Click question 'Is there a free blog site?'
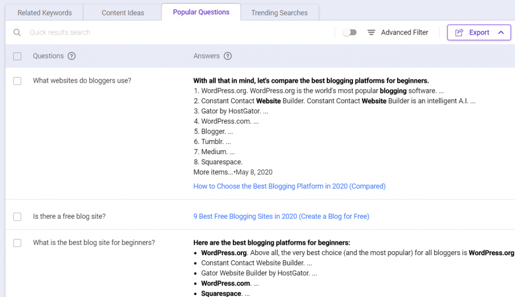This screenshot has height=297, width=515. [69, 217]
